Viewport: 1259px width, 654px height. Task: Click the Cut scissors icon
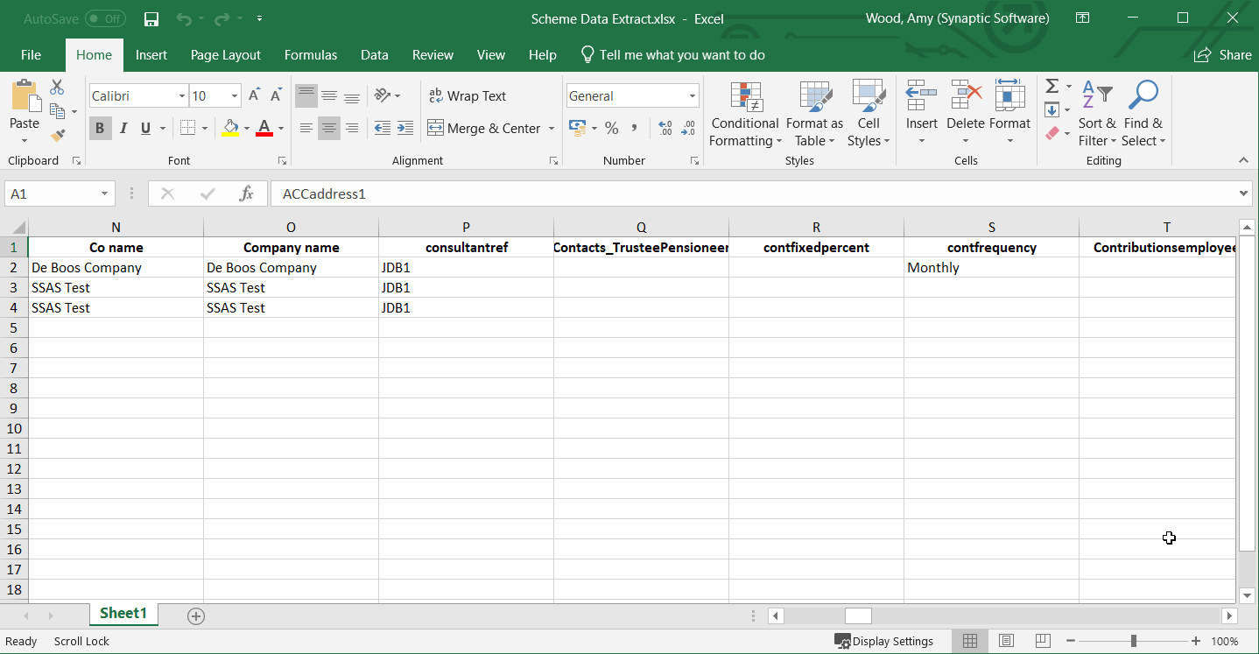click(x=58, y=88)
